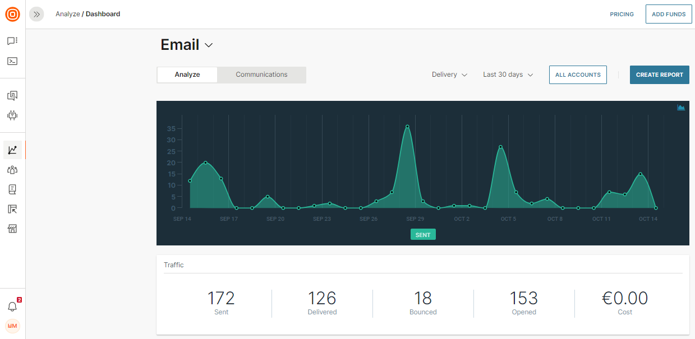
Task: Open the chatbot robot icon in sidebar
Action: coord(12,115)
